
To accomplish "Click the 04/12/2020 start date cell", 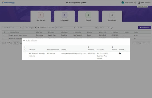I will pyautogui.click(x=102, y=35).
